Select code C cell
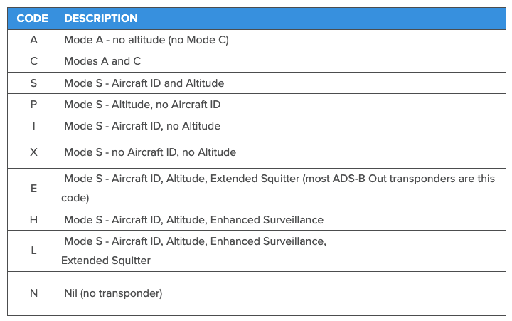Image resolution: width=512 pixels, height=321 pixels. [x=33, y=61]
